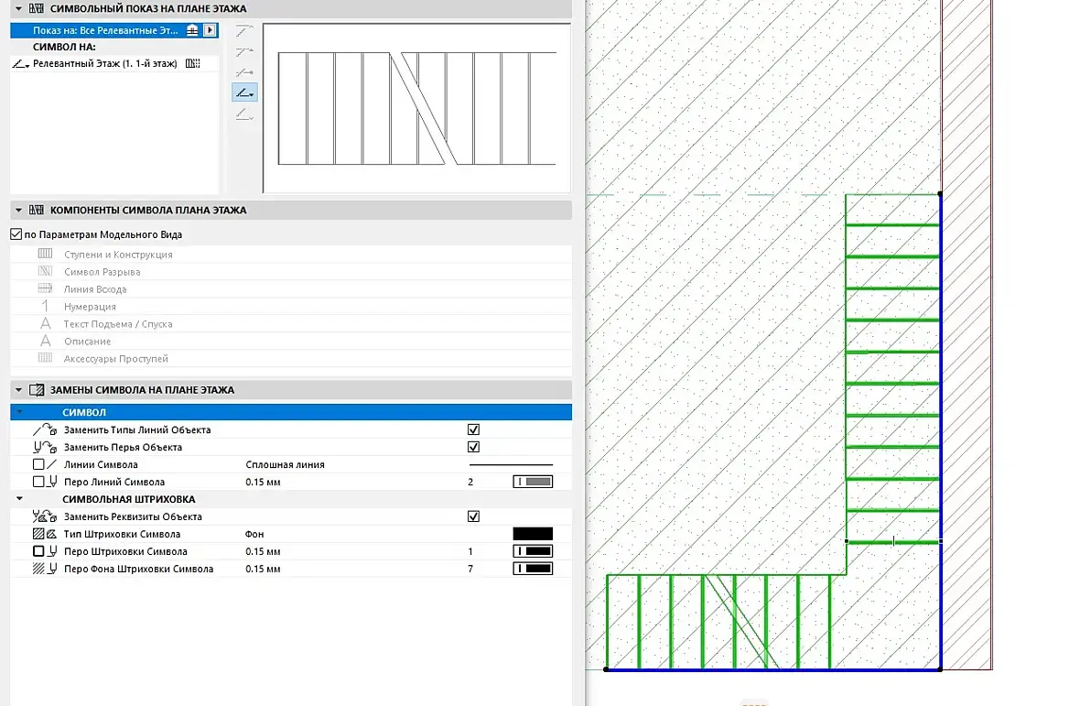Image resolution: width=1080 pixels, height=706 pixels.
Task: Click the stair symbol icon left of 'Релевантный Этаж'
Action: [x=21, y=63]
